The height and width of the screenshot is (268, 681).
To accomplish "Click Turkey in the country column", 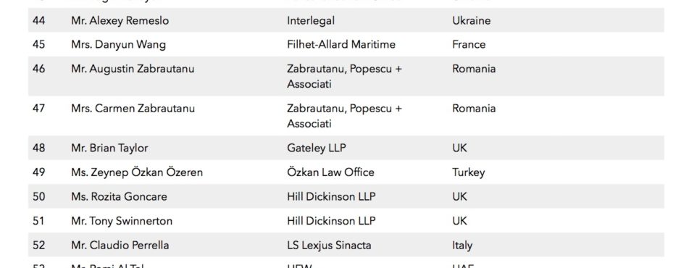I will [x=468, y=172].
